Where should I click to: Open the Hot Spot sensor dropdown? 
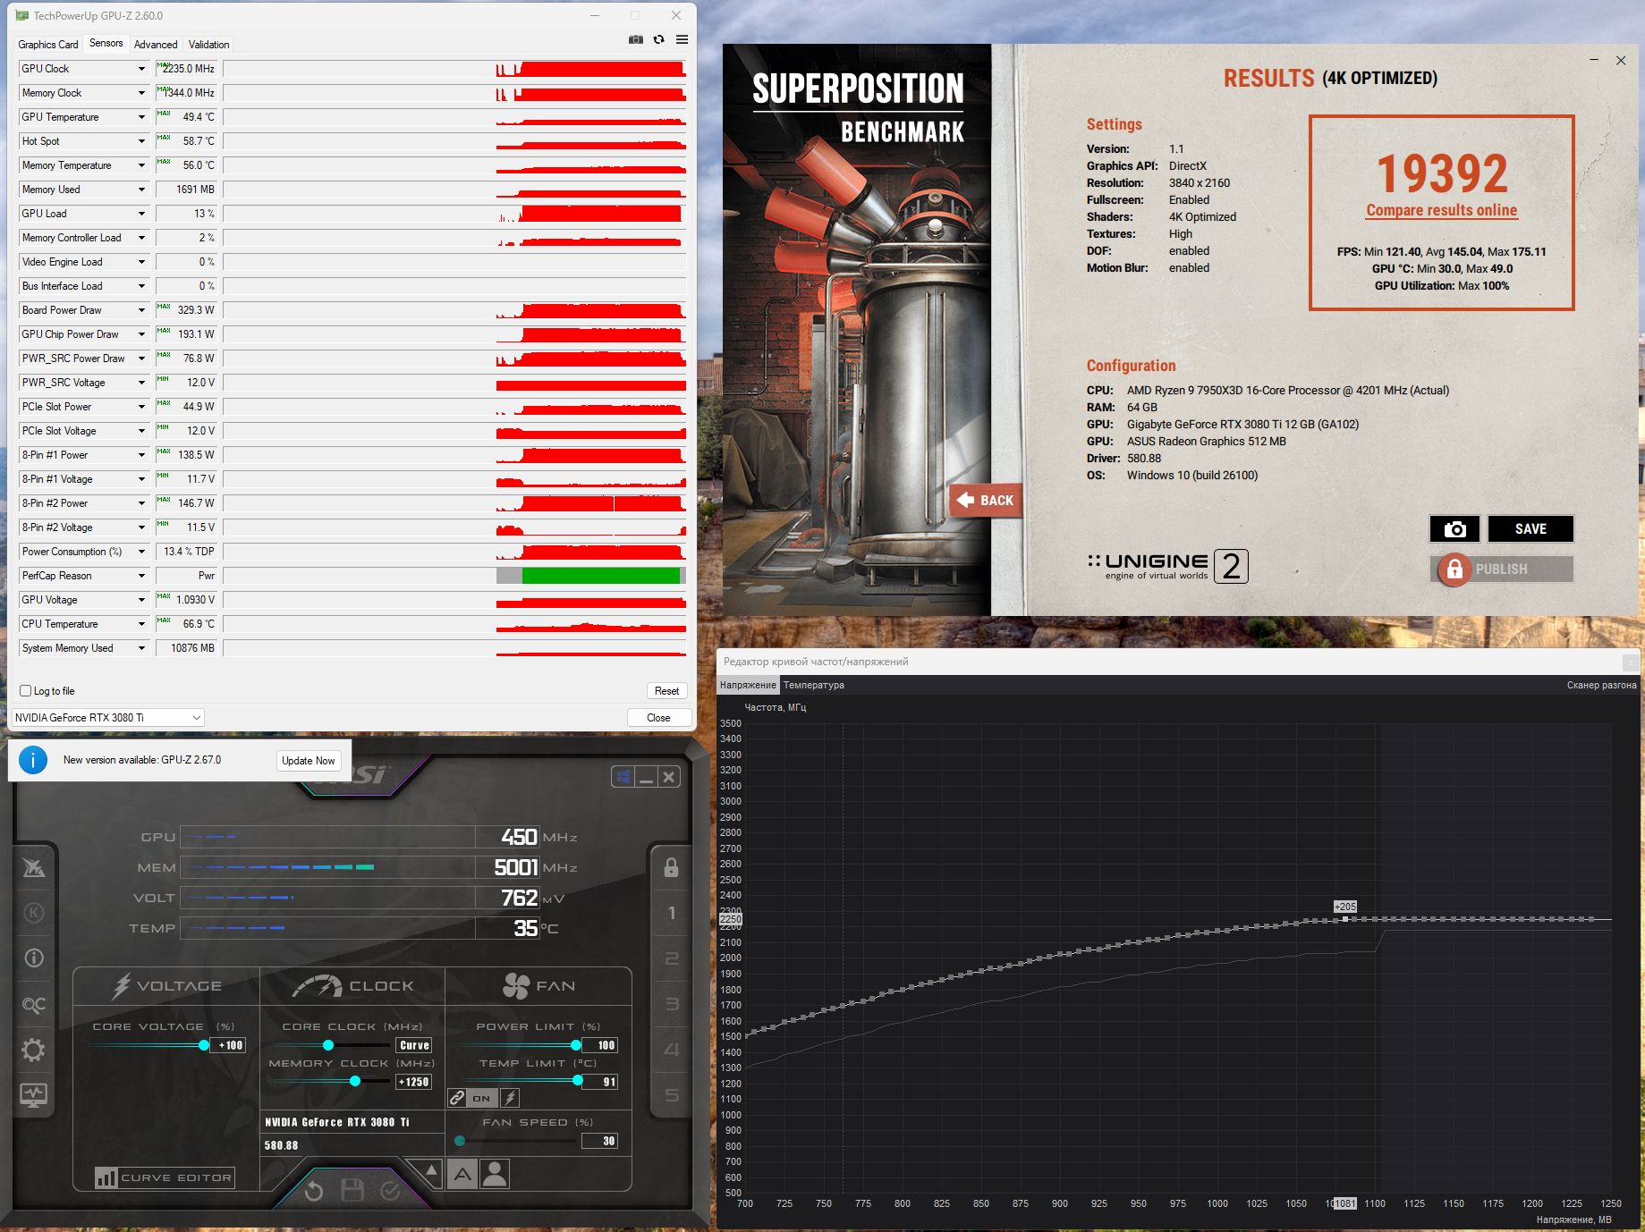point(141,141)
